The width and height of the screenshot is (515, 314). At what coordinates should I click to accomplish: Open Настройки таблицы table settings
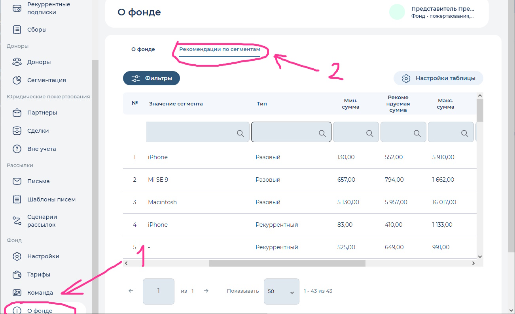pos(438,78)
